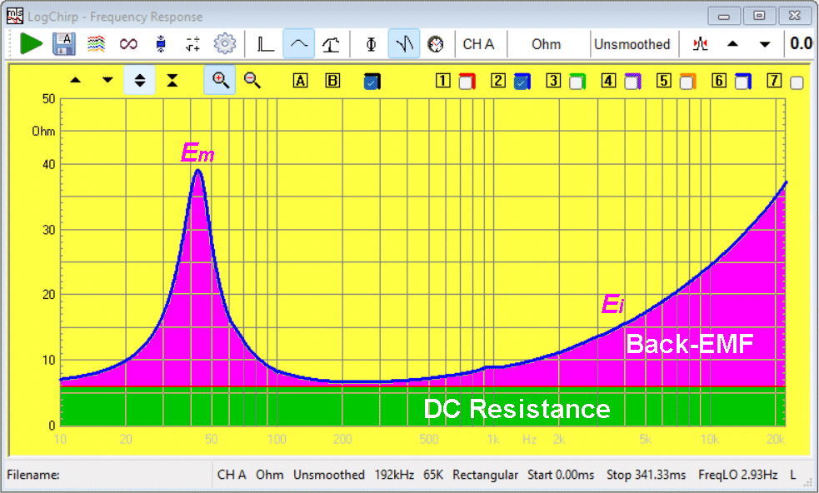The width and height of the screenshot is (819, 493).
Task: Disable overlay 2 blue checkbox
Action: 522,82
